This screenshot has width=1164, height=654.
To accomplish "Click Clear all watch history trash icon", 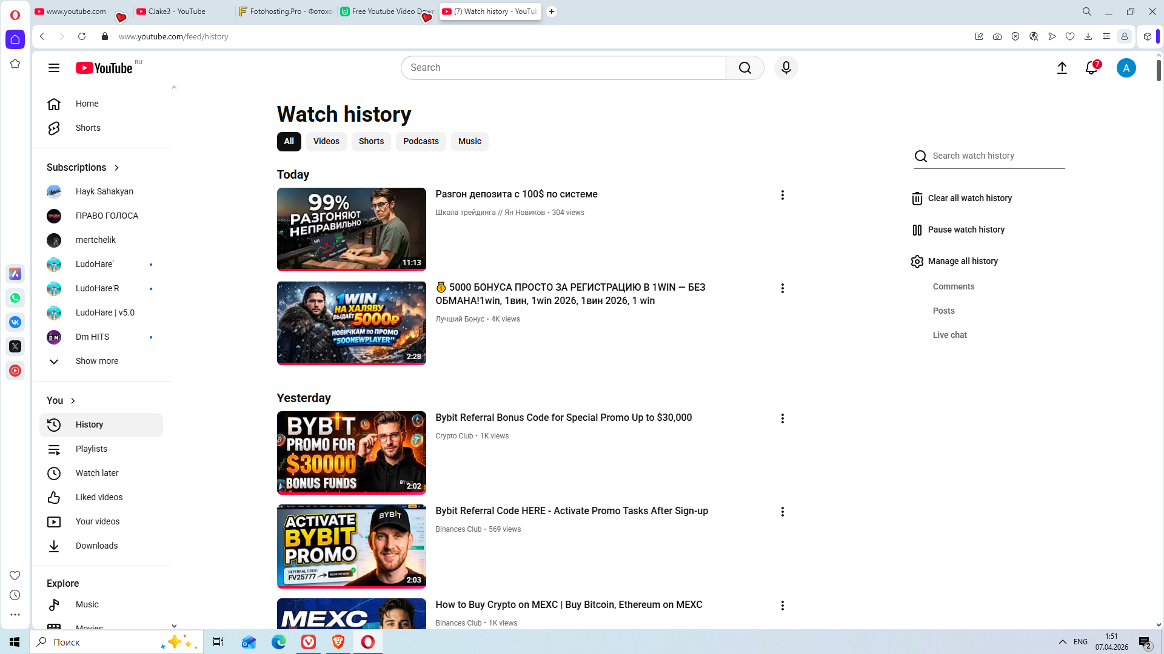I will (x=917, y=199).
